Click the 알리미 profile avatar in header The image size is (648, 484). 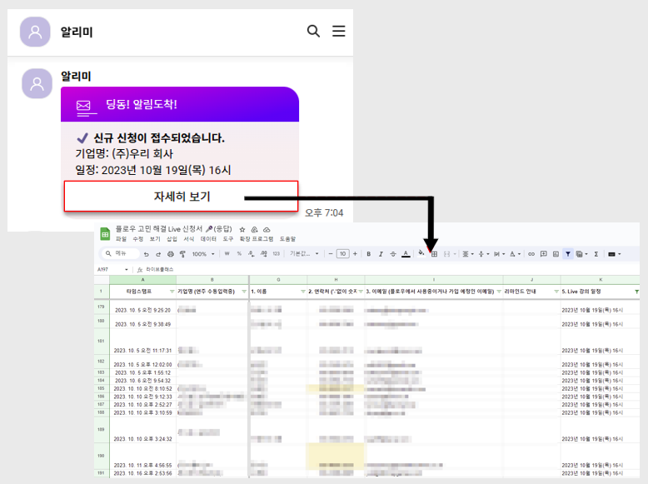[x=35, y=32]
